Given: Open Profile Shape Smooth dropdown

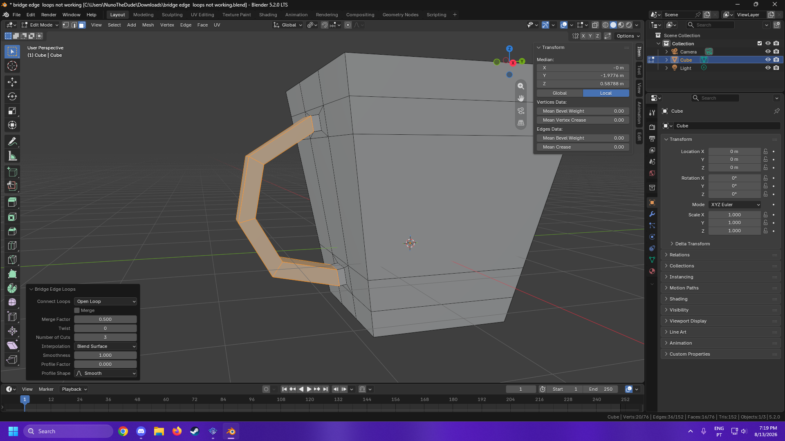Looking at the screenshot, I should [105, 373].
